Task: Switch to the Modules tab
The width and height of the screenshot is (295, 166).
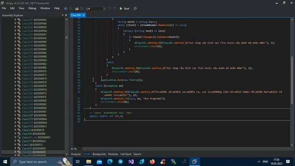Action: (x=113, y=154)
